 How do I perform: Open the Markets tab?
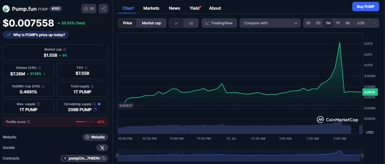coord(151,8)
